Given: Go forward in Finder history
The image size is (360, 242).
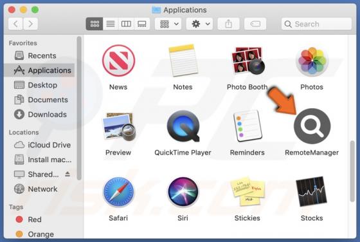Looking at the screenshot, I should point(30,24).
